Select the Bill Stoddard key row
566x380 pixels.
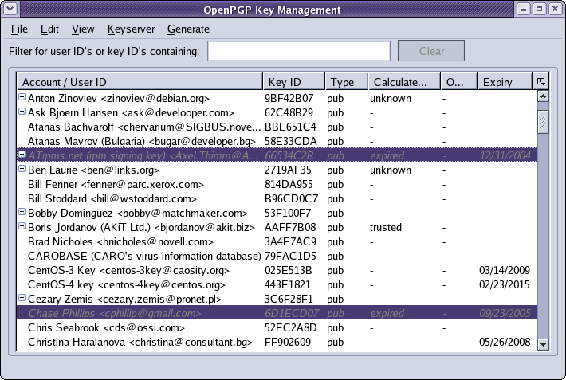277,199
